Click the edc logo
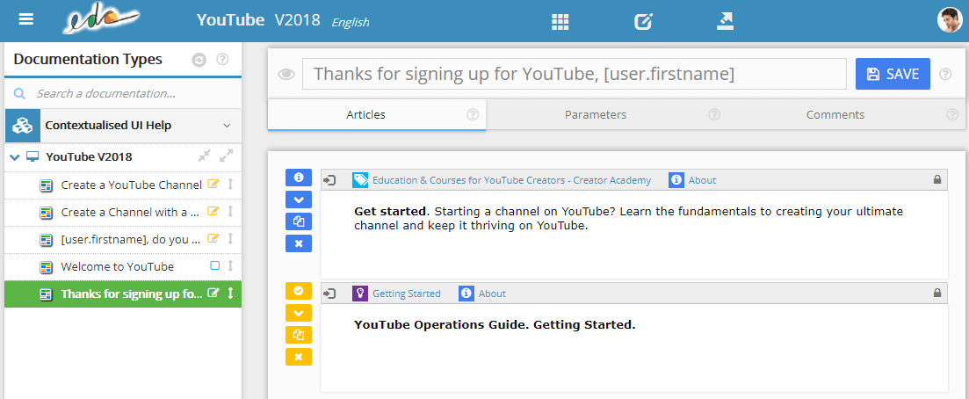This screenshot has width=969, height=399. coord(101,20)
